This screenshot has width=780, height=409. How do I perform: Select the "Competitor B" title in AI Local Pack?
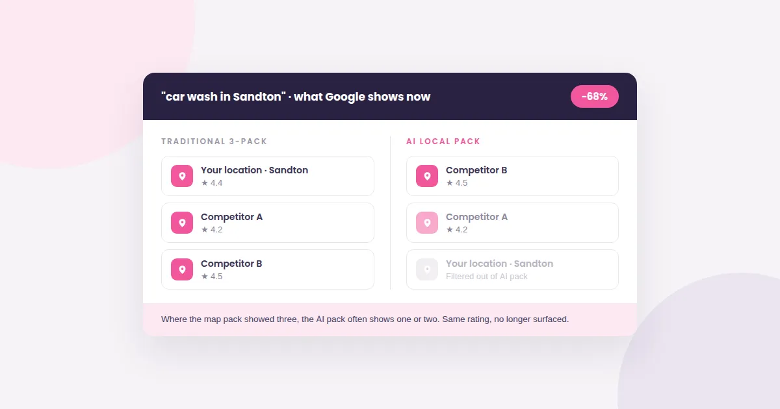click(476, 170)
